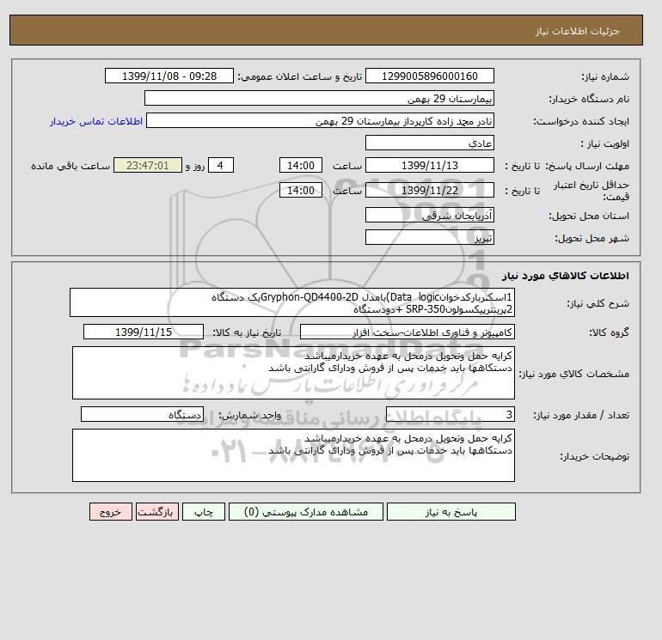Click the استان محل تحویل label

[x=589, y=216]
